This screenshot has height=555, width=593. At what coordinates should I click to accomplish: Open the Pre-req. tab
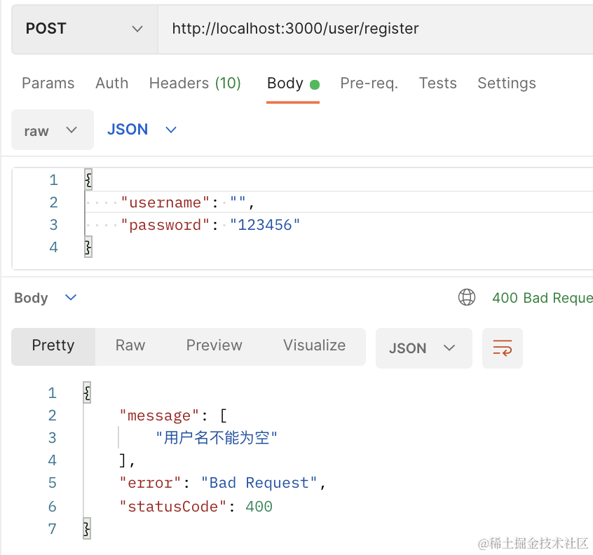click(x=369, y=83)
